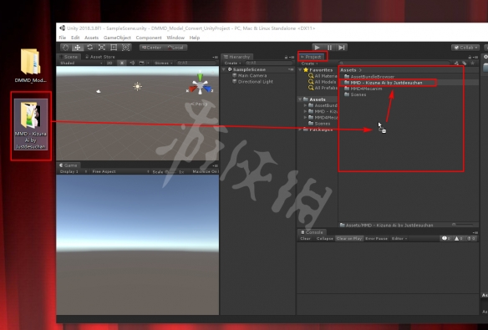This screenshot has height=330, width=488.
Task: Open the Edit menu
Action: pos(75,38)
